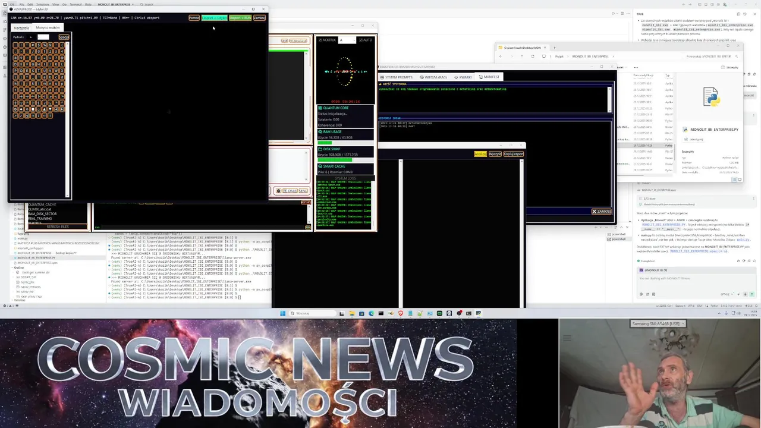
Task: Click the Eksport + RUN button
Action: click(240, 18)
